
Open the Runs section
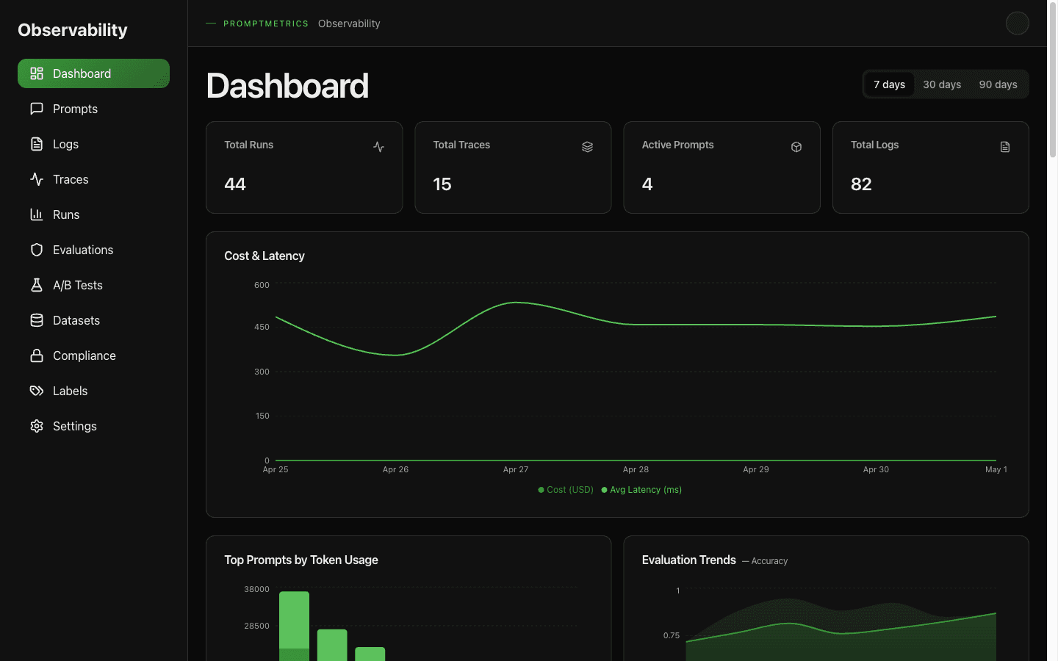tap(93, 214)
